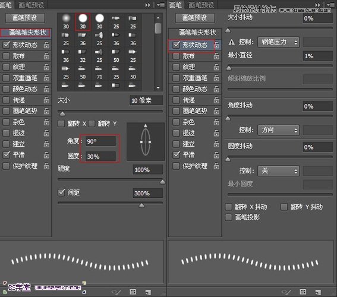The width and height of the screenshot is (337, 297).
Task: Select 画笔 tab in right panel
Action: (x=175, y=5)
